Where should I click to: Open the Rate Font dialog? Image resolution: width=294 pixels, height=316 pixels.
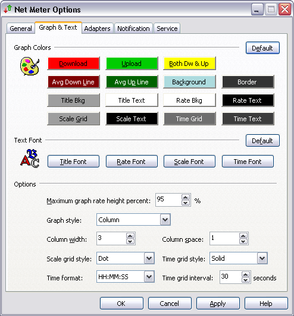[x=132, y=162]
